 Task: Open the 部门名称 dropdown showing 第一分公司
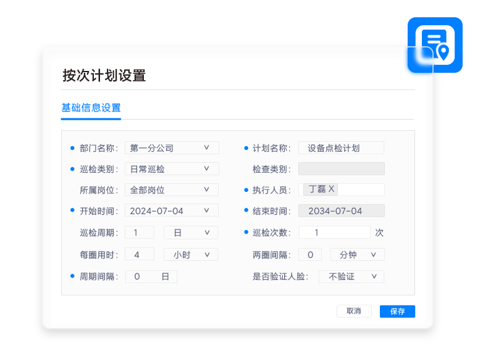pos(172,148)
